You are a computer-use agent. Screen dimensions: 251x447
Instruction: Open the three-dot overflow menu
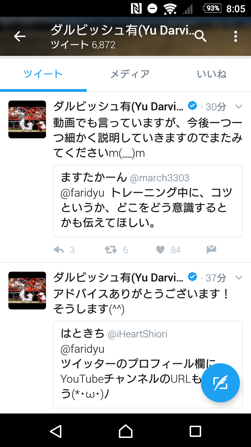236,36
